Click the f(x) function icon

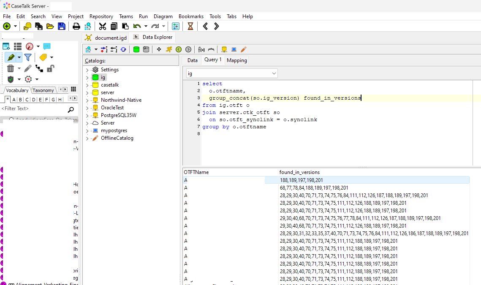coord(201,49)
